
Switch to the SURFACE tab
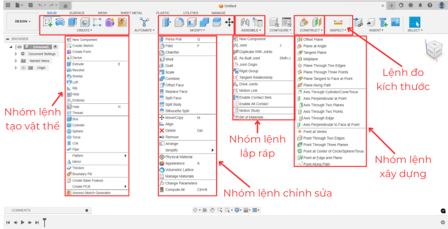pos(77,13)
